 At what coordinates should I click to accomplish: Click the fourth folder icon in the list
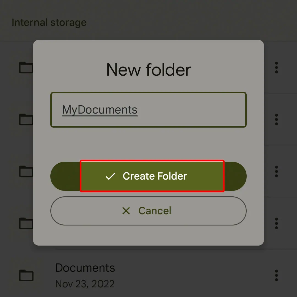(26, 223)
